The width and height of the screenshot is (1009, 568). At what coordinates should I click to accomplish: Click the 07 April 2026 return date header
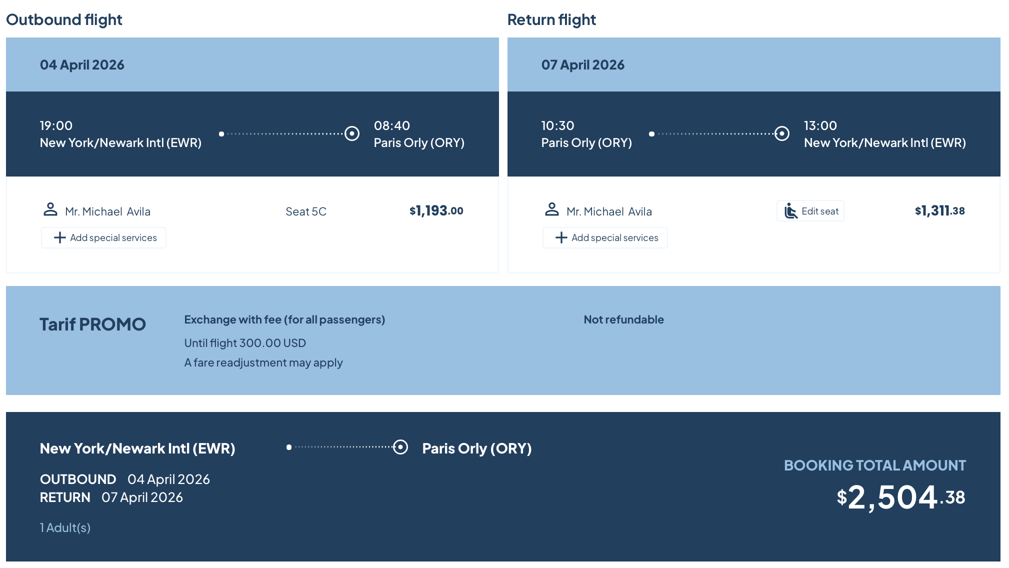tap(583, 65)
